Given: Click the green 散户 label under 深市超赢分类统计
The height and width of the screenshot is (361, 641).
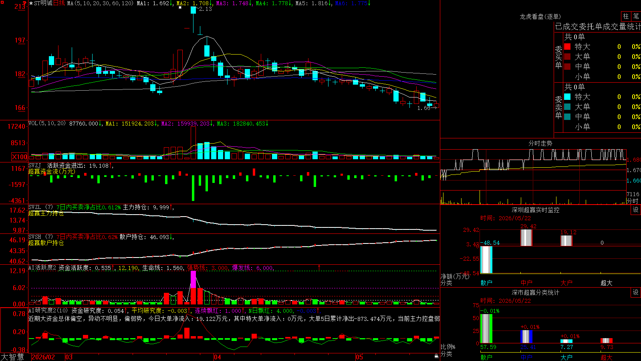Looking at the screenshot, I should (486, 357).
